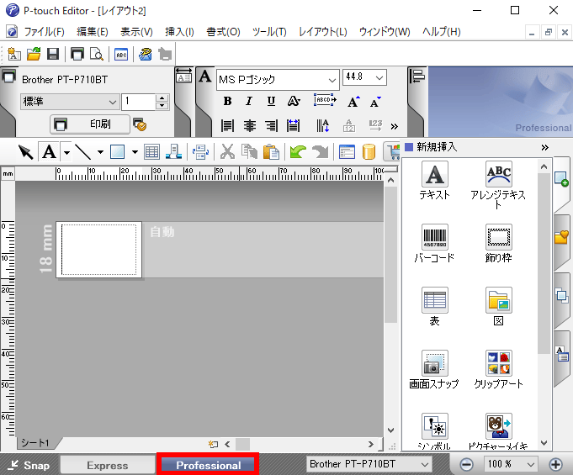Open the 表示(V) menu
The height and width of the screenshot is (475, 573).
click(136, 32)
